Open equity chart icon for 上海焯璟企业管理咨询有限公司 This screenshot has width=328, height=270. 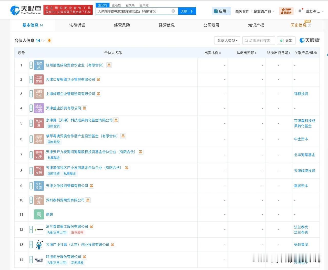coord(98,94)
